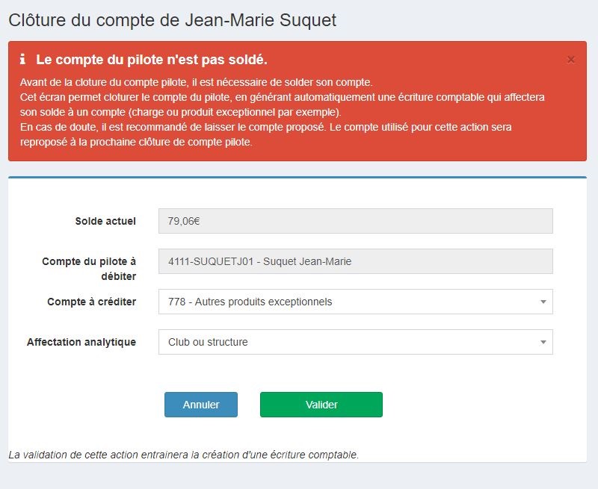Click the Clôture du compte page title
Screen dimensions: 598x489
click(x=173, y=20)
